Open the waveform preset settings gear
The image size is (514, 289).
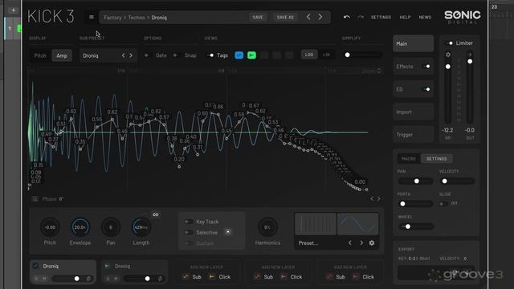372,242
